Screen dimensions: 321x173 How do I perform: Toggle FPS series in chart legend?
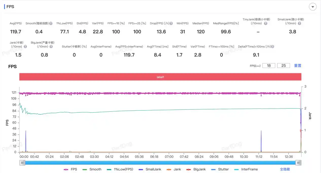[x=70, y=169]
